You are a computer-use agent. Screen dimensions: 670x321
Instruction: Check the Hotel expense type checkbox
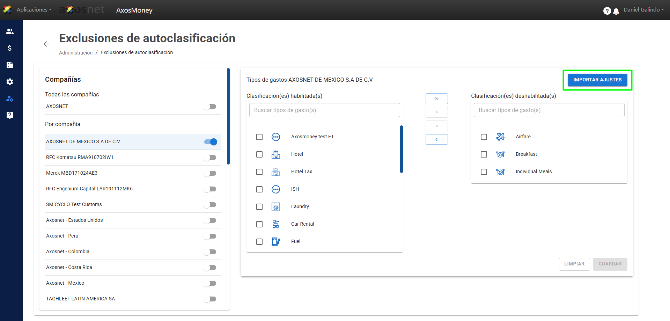pyautogui.click(x=259, y=154)
